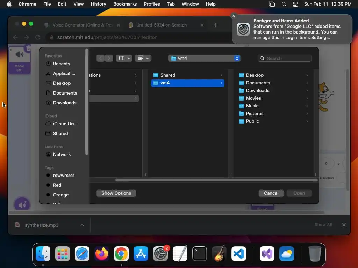
Task: Select the highlighted vm4 folder row
Action: click(188, 83)
